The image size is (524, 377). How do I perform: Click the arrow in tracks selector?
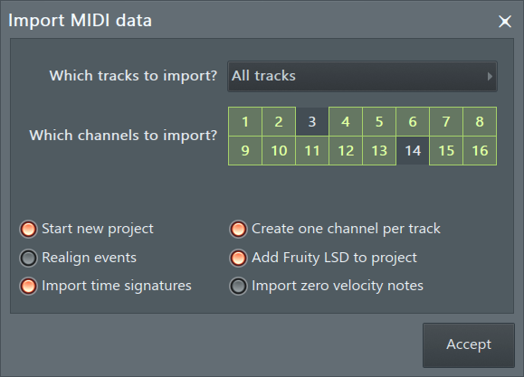click(x=490, y=77)
